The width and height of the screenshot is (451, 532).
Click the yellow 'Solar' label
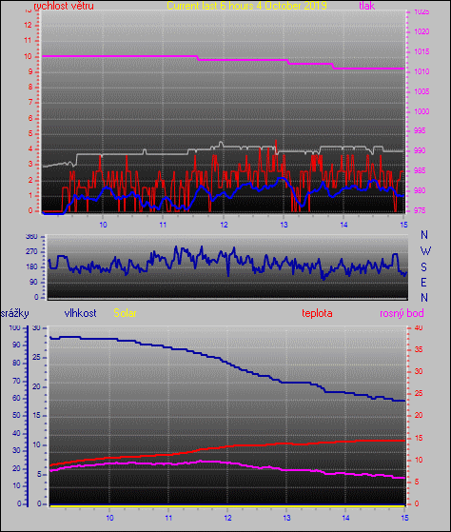point(125,313)
